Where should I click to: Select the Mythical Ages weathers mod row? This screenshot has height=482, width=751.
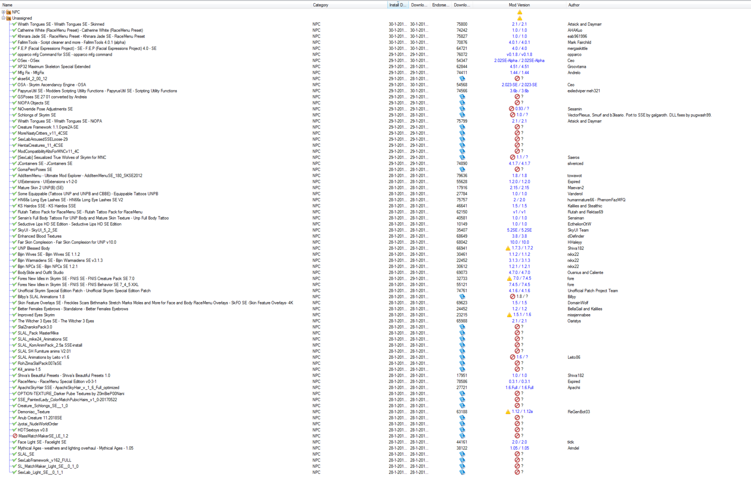click(x=375, y=448)
